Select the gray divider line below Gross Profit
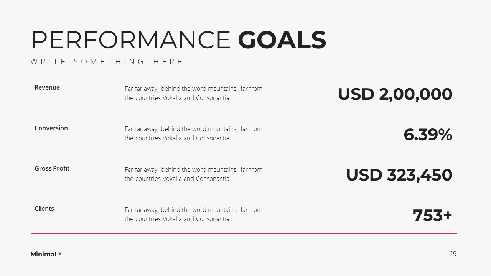This screenshot has width=491, height=276. [x=244, y=193]
